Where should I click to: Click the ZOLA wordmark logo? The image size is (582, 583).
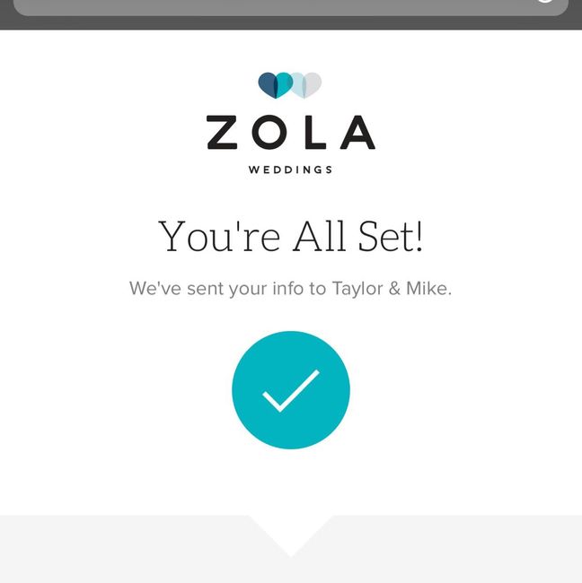pyautogui.click(x=290, y=133)
